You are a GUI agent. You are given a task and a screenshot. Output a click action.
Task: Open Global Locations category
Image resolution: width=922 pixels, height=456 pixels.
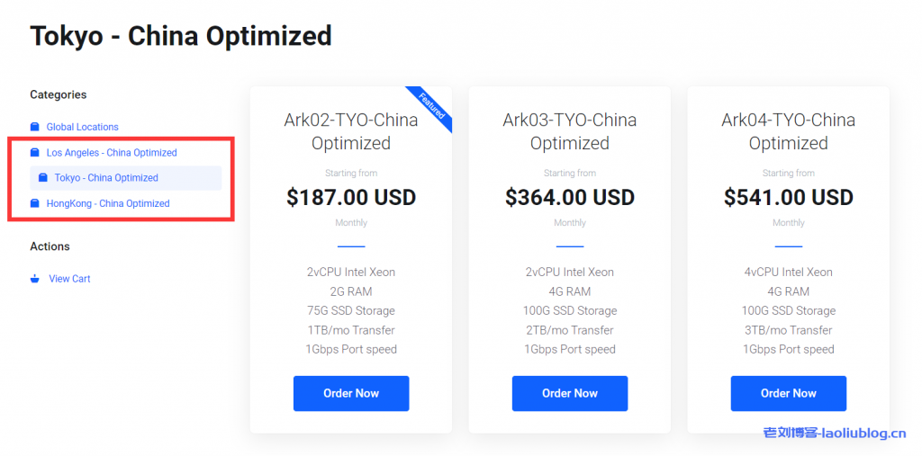(x=82, y=127)
